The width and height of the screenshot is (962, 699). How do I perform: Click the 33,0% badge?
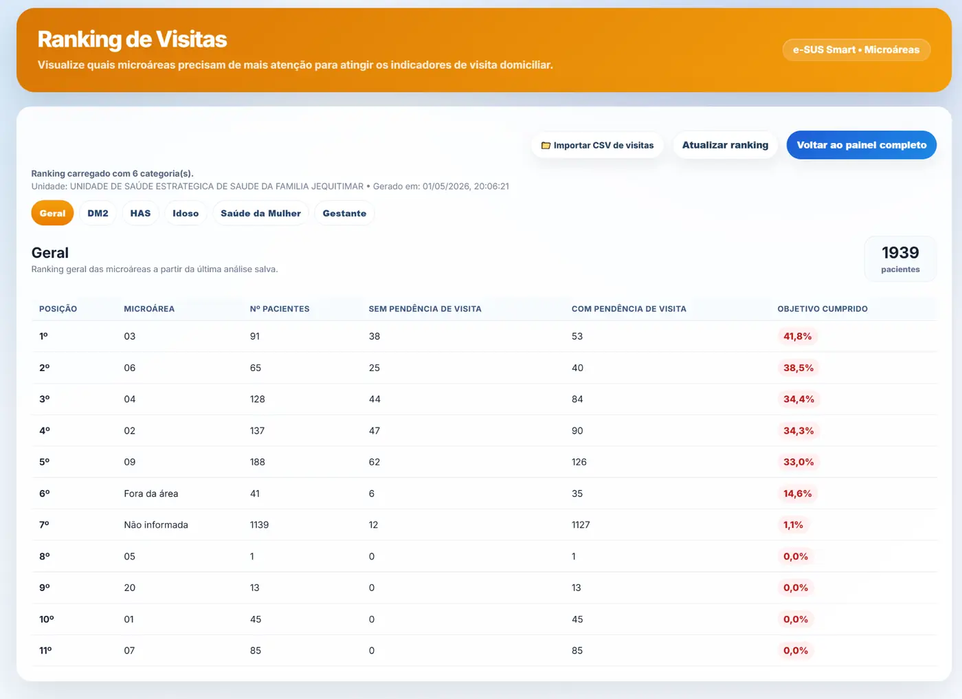click(798, 462)
